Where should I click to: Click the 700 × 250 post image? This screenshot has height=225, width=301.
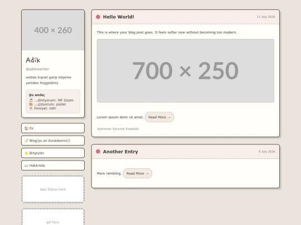click(186, 71)
